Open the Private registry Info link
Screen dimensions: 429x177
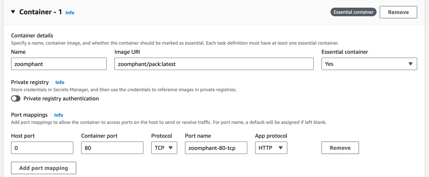(x=60, y=82)
